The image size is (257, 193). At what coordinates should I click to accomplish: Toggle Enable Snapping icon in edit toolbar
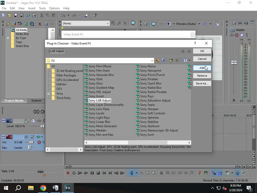[214, 173]
